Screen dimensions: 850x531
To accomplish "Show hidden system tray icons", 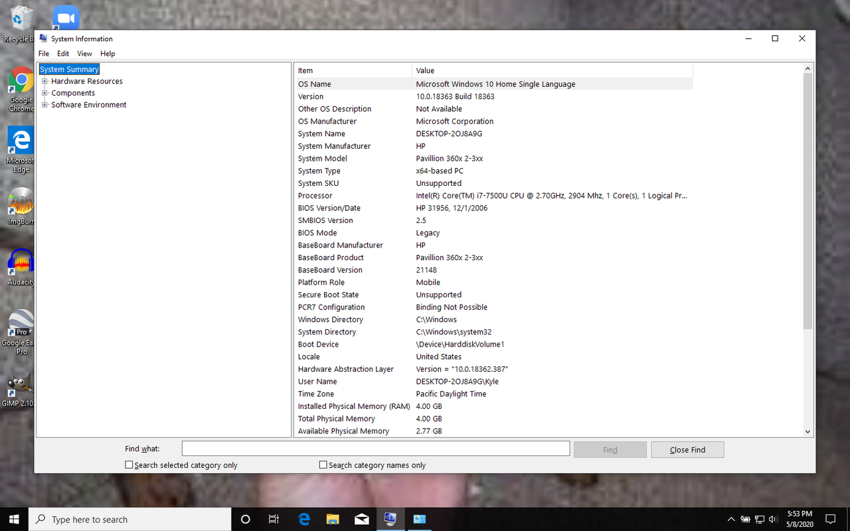I will (731, 519).
